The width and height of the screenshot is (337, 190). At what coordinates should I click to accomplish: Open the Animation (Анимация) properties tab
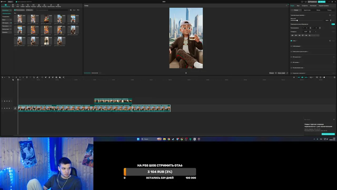click(x=313, y=6)
